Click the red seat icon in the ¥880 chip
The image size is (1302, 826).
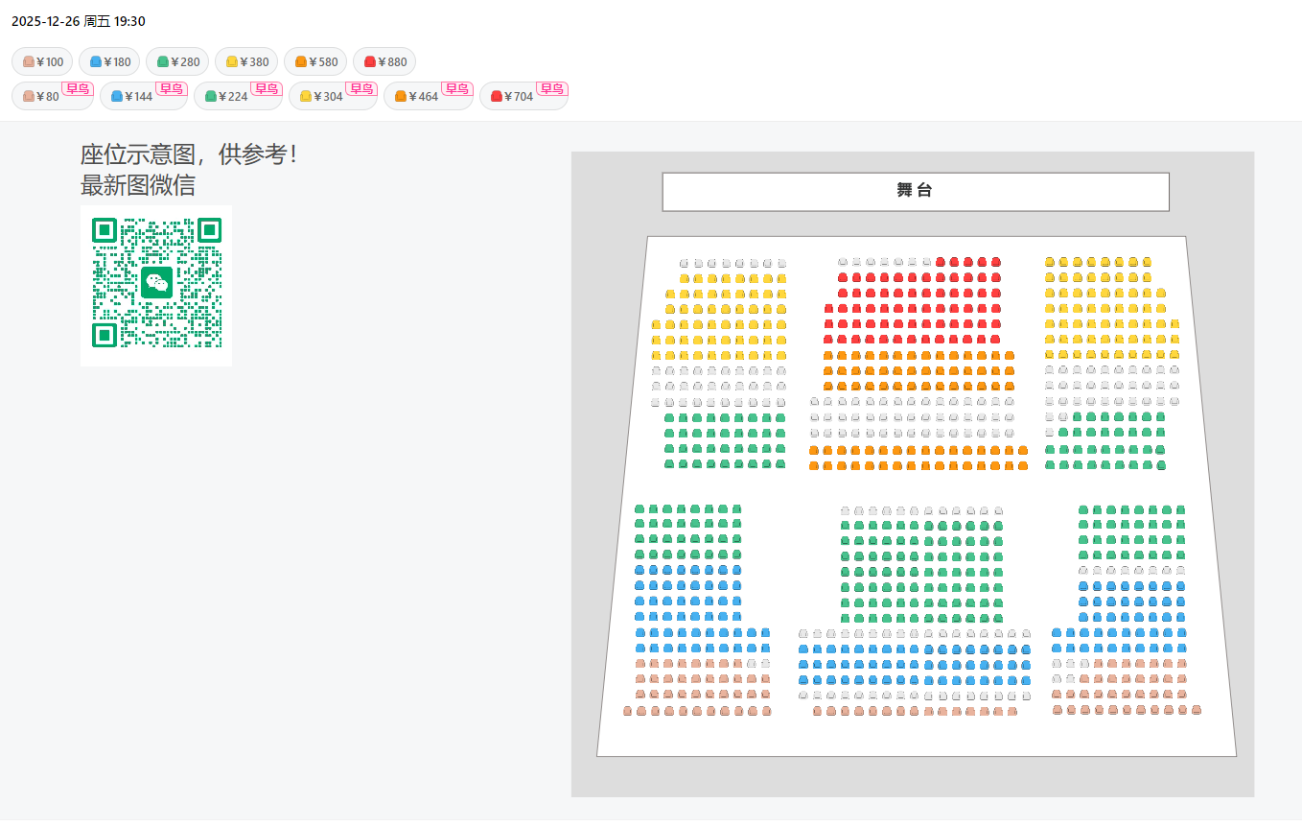pos(370,62)
